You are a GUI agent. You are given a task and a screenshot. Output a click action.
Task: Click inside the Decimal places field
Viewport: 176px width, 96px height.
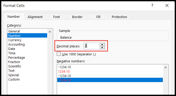click(x=91, y=46)
